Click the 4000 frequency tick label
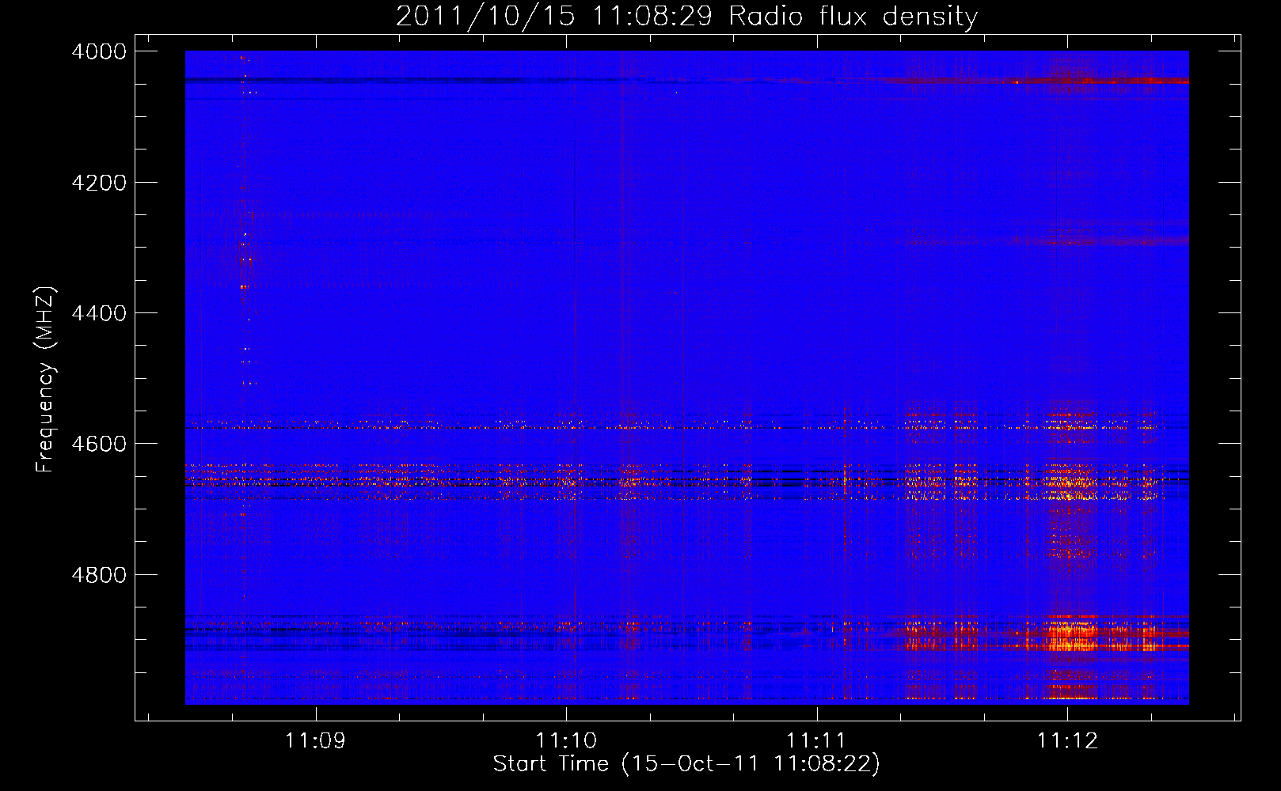 point(99,51)
